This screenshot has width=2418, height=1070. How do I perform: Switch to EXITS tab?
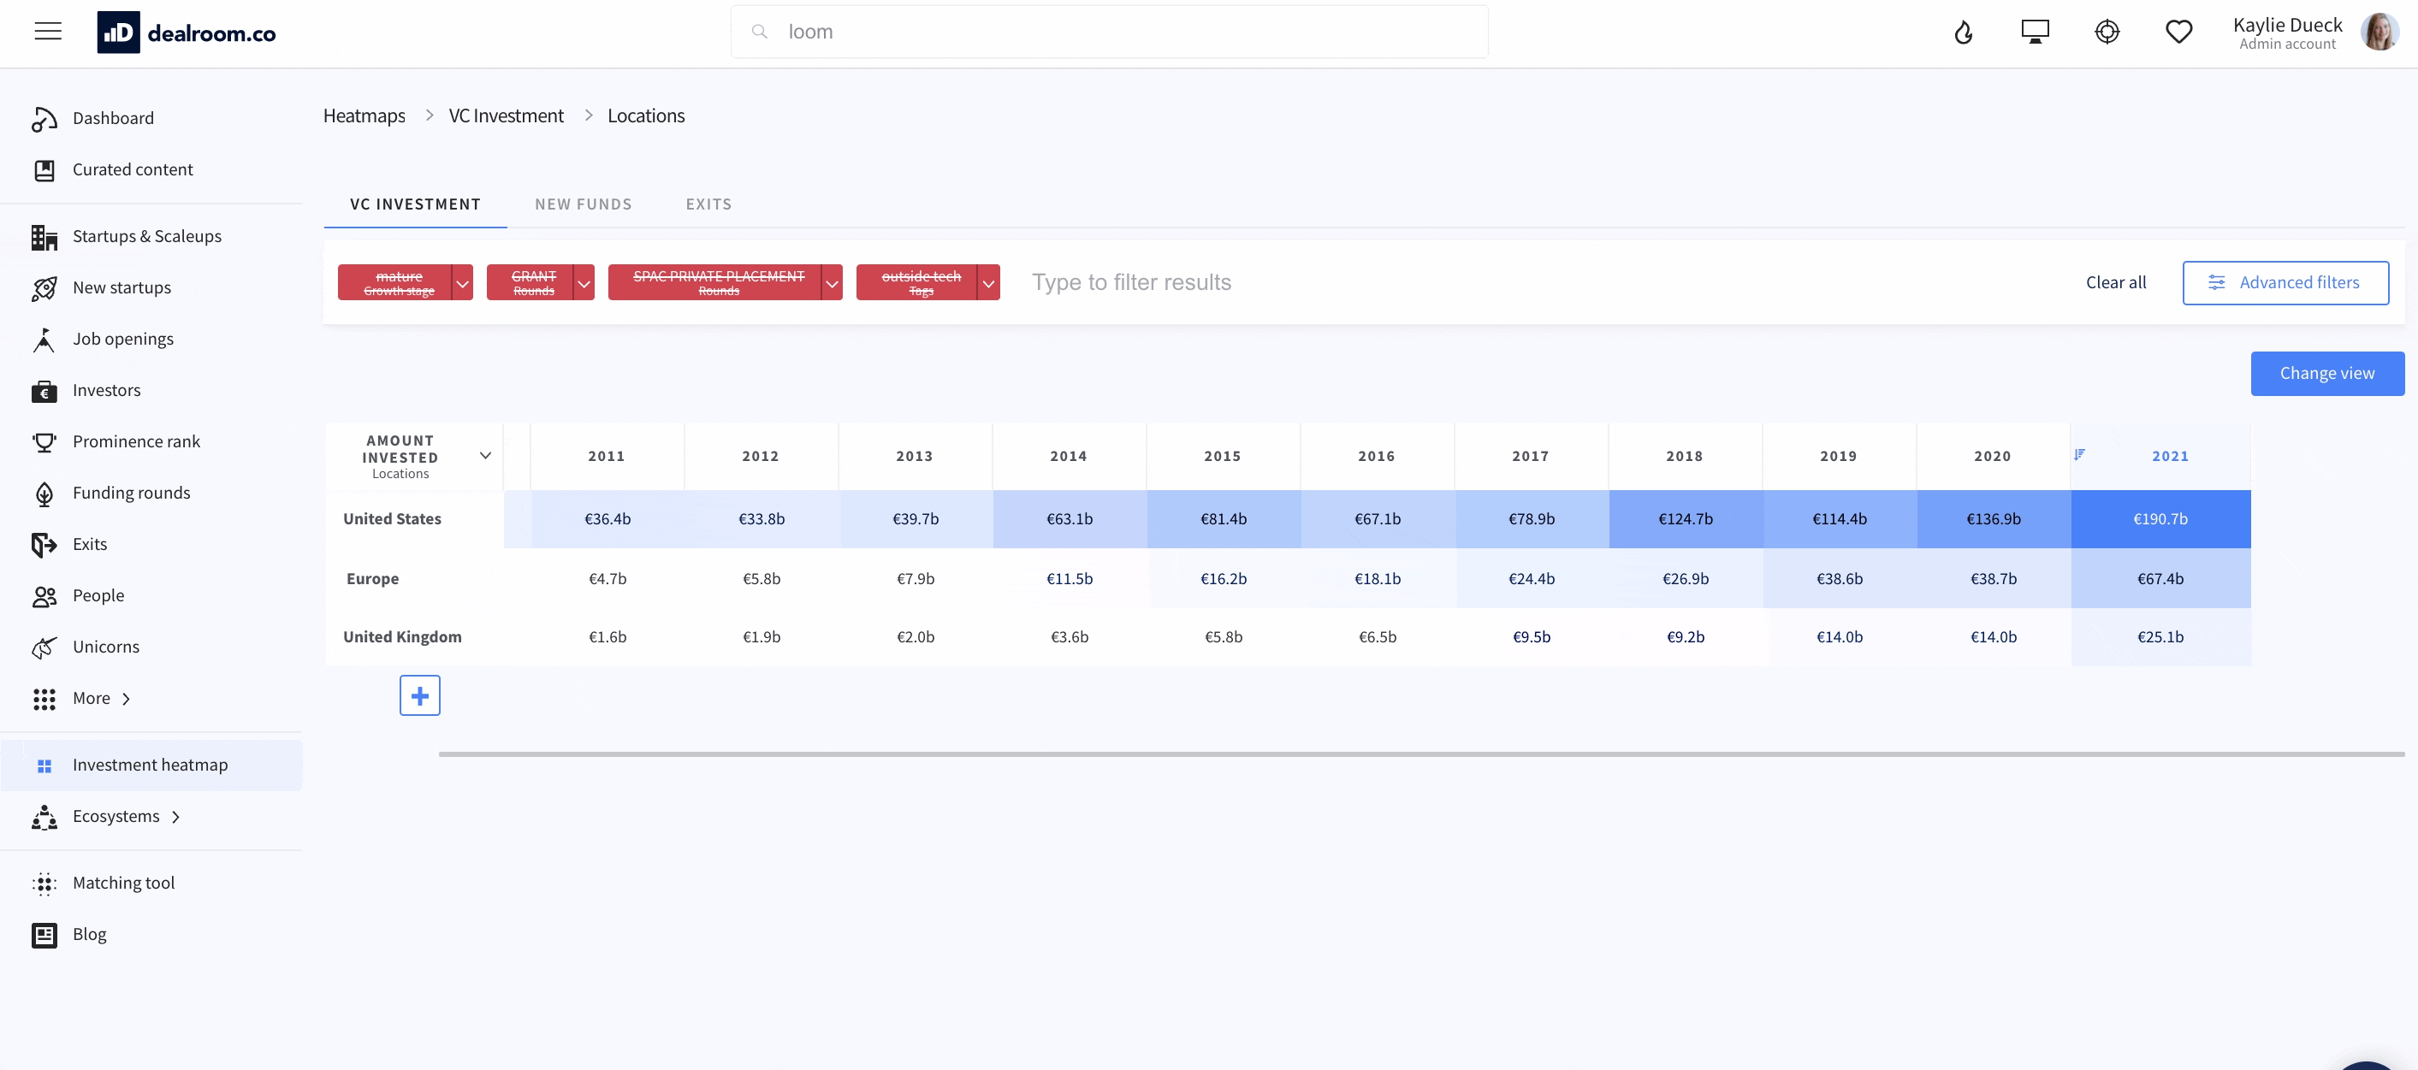pyautogui.click(x=708, y=204)
